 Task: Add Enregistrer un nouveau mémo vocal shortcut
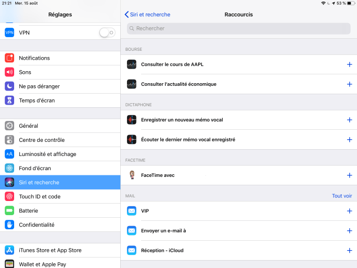tap(349, 120)
